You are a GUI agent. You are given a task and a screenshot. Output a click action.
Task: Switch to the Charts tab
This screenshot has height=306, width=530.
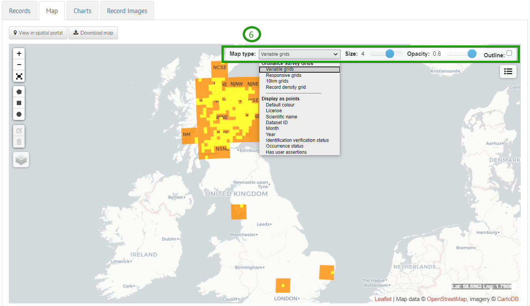tap(82, 10)
